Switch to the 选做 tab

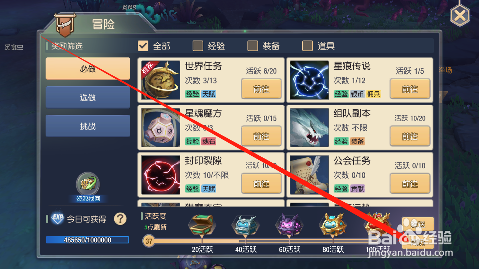(x=88, y=97)
